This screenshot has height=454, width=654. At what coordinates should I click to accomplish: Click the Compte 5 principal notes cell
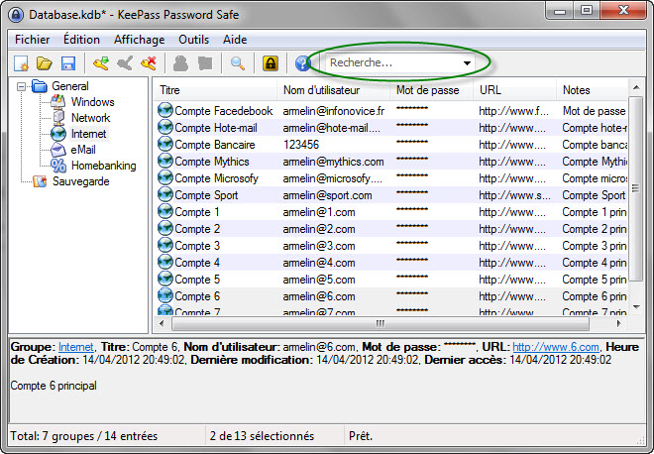(x=595, y=280)
